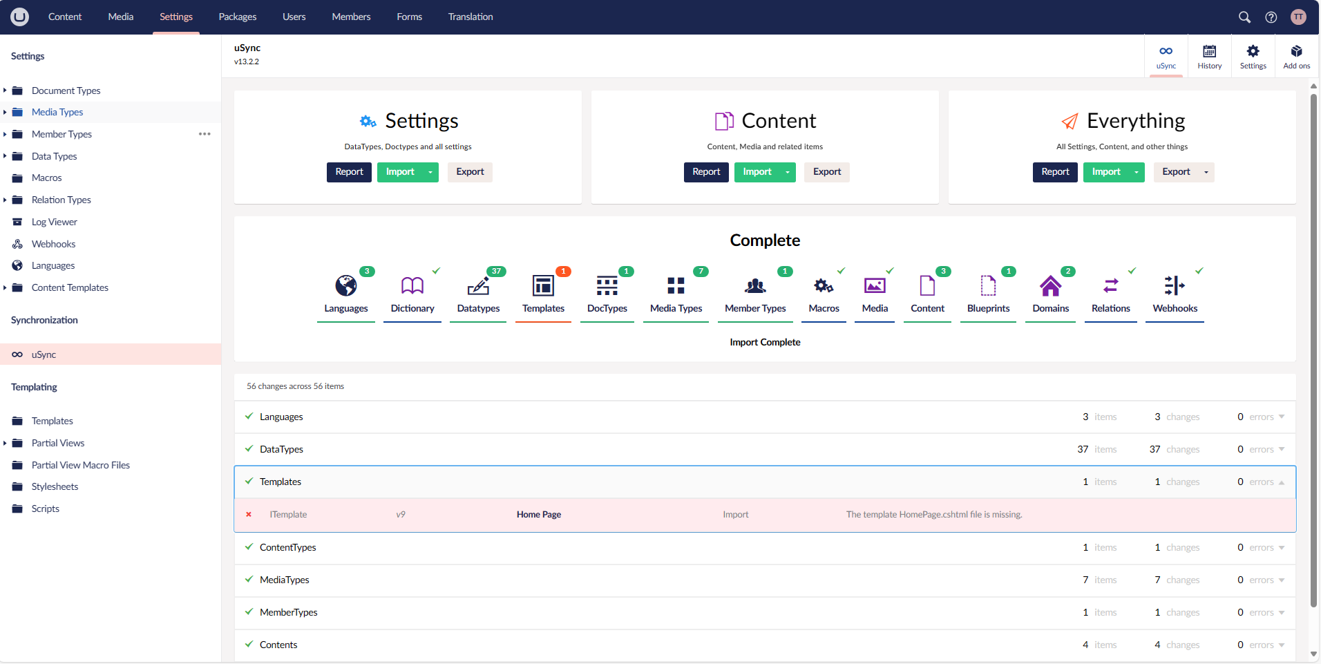Expand the Languages results row
The width and height of the screenshot is (1321, 664).
(1282, 417)
